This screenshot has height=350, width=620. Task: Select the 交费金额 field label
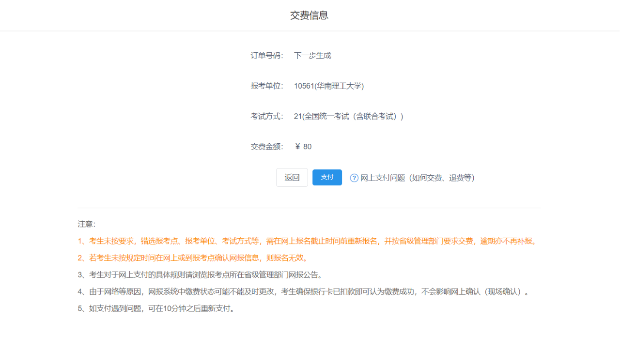click(x=266, y=146)
